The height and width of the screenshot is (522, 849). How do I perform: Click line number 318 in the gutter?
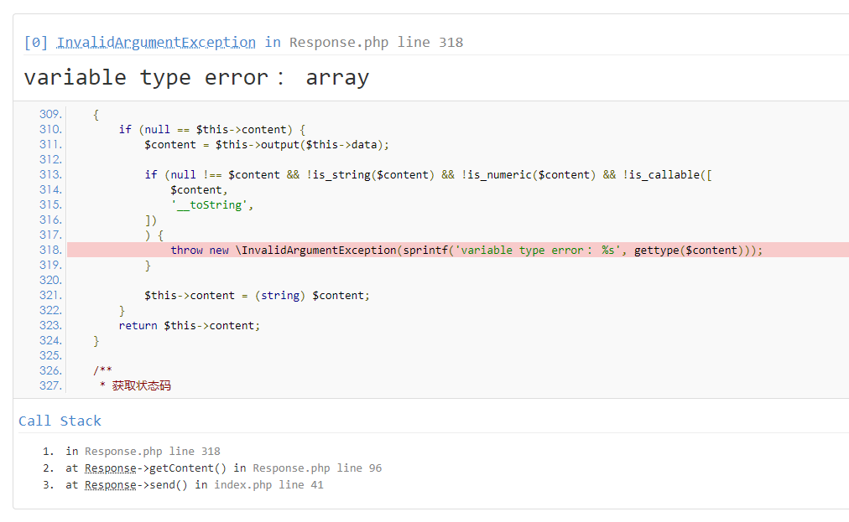50,250
